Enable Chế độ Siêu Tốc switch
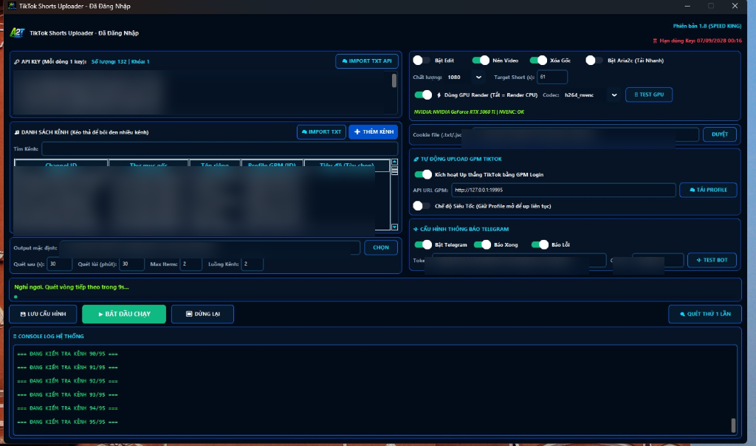 [422, 206]
